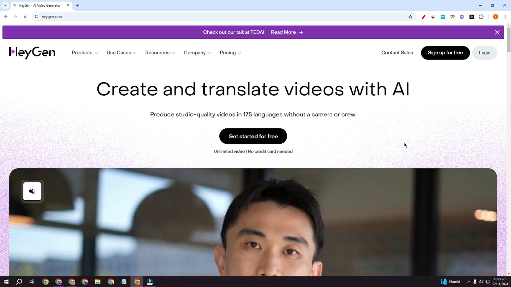Image resolution: width=511 pixels, height=287 pixels.
Task: Click the blue D extension icon
Action: [462, 17]
